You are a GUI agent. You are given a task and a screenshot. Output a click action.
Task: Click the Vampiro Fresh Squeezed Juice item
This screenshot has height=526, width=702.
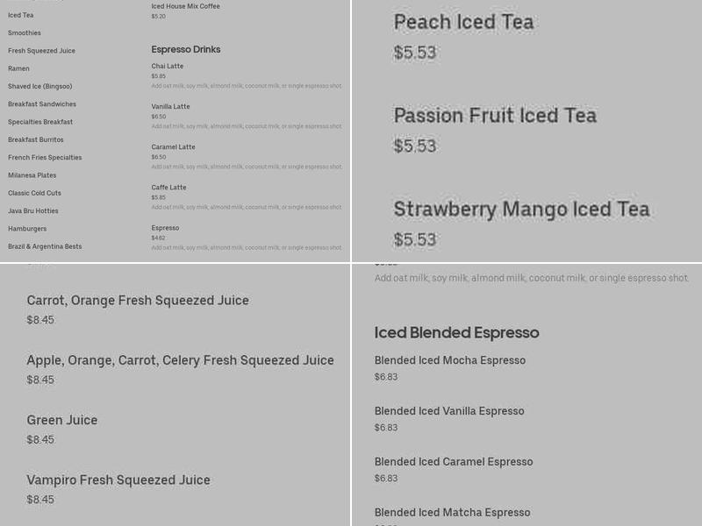pyautogui.click(x=118, y=480)
